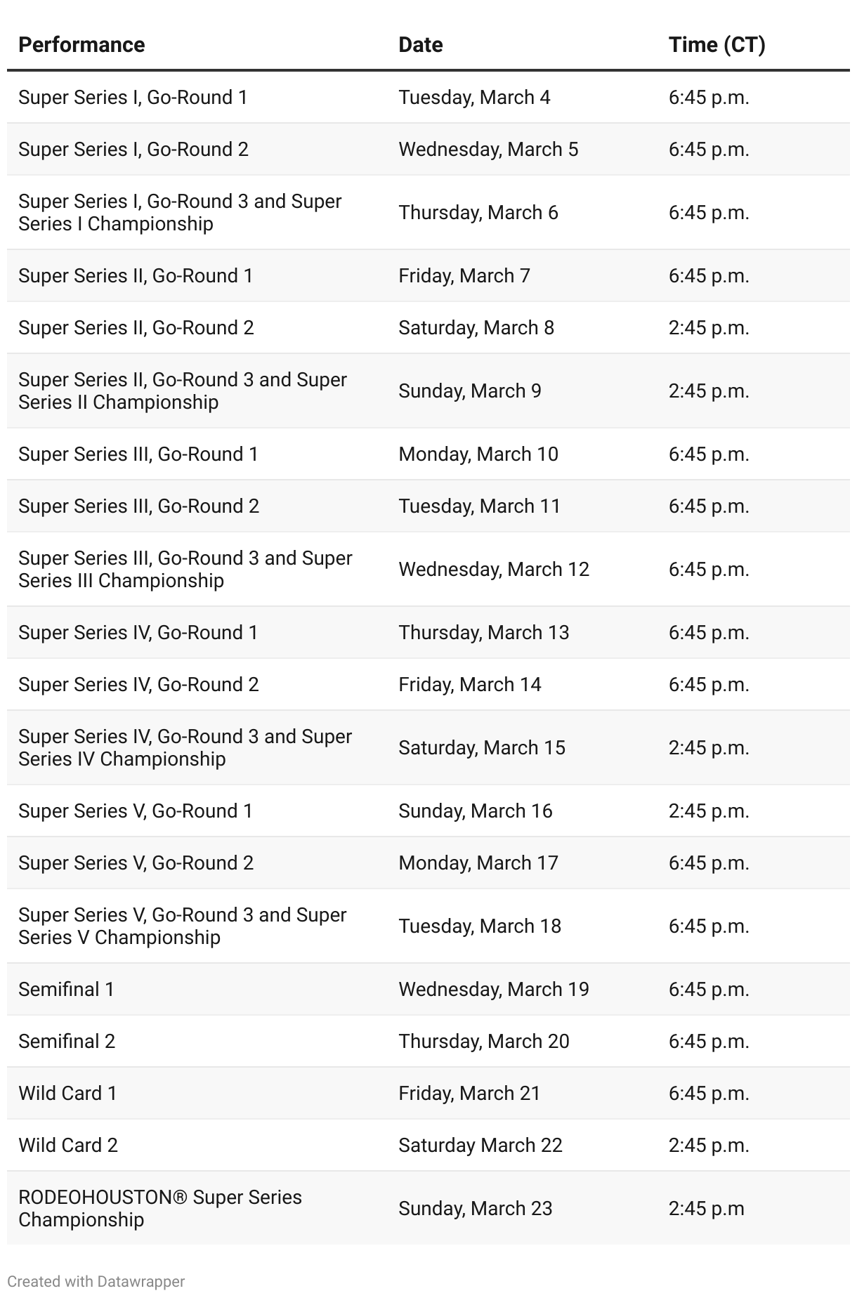Select Super Series V, Go-Round 2 row
857x1298 pixels.
pyautogui.click(x=428, y=863)
